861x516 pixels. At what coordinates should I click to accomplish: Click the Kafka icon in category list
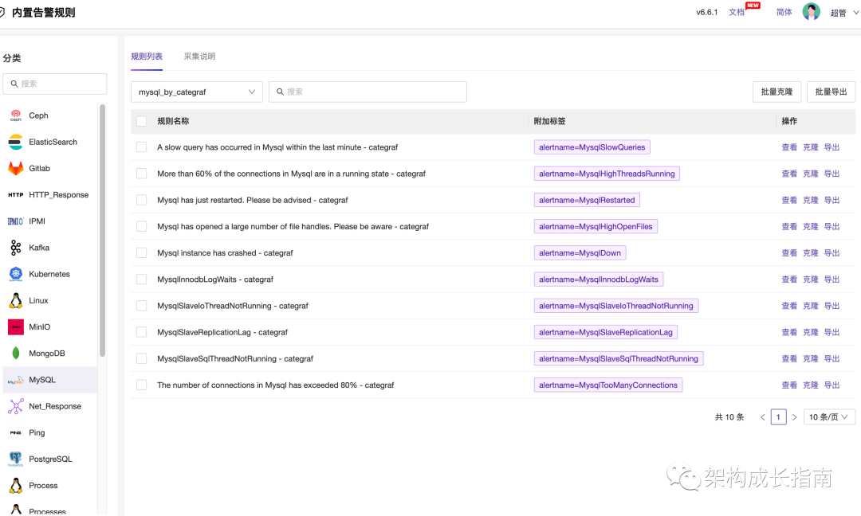pyautogui.click(x=16, y=248)
